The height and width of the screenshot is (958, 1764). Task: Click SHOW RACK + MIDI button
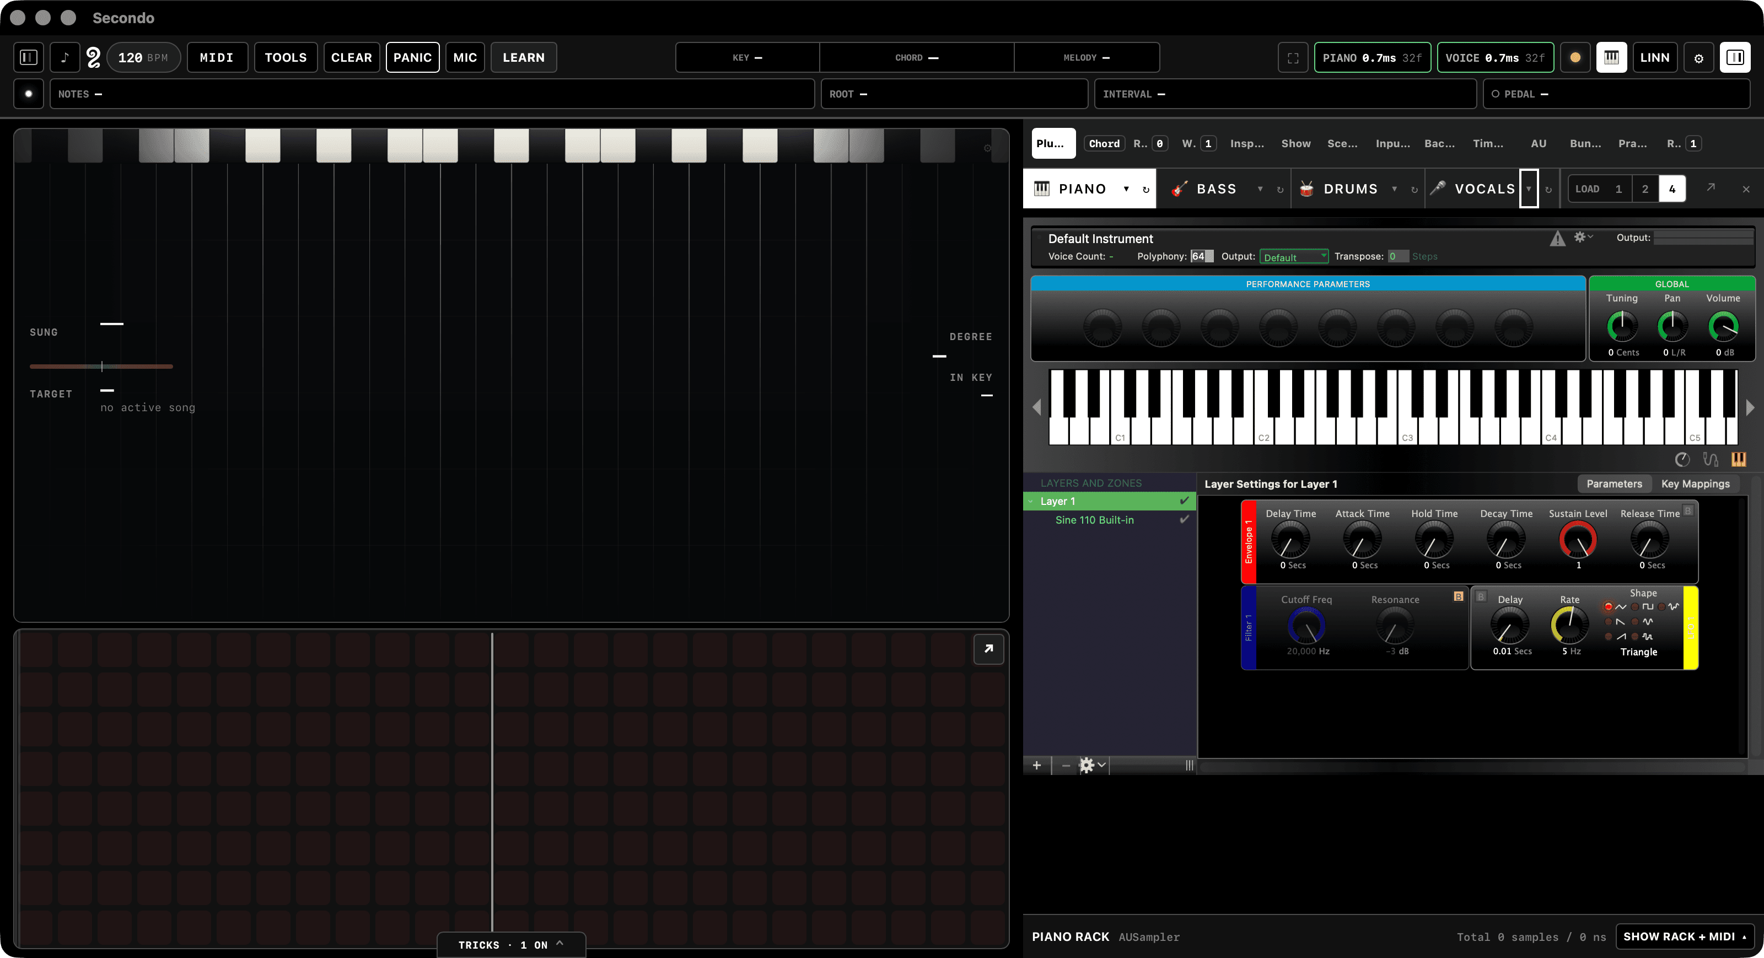(x=1685, y=936)
